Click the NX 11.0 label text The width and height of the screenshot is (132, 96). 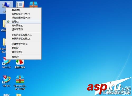click(6, 67)
